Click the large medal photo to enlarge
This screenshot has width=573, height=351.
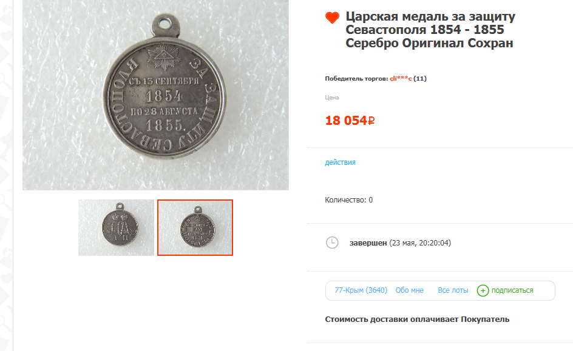pos(155,95)
